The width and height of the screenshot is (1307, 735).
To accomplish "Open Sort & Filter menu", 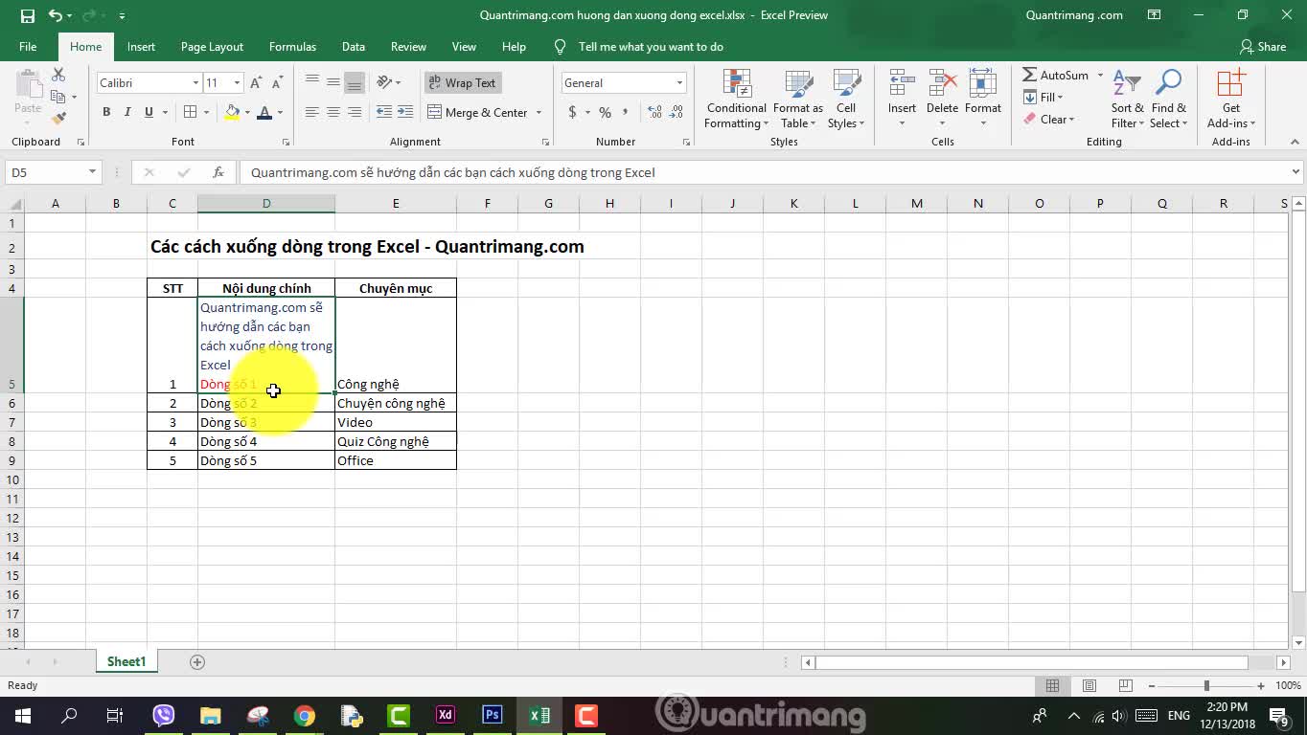I will [1128, 99].
